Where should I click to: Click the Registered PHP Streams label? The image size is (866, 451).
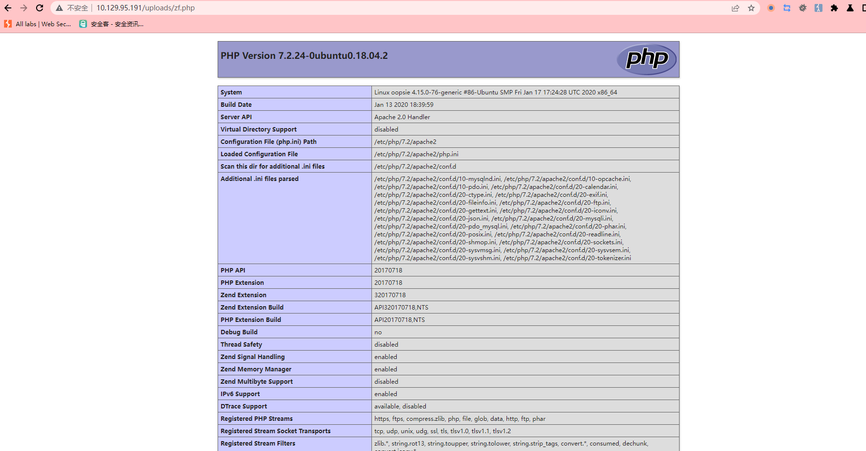pyautogui.click(x=257, y=419)
